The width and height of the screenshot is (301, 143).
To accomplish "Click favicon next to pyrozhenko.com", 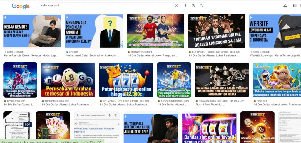I will click(x=5, y=101).
